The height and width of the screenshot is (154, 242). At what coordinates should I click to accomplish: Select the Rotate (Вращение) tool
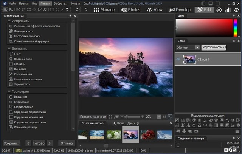21,97
